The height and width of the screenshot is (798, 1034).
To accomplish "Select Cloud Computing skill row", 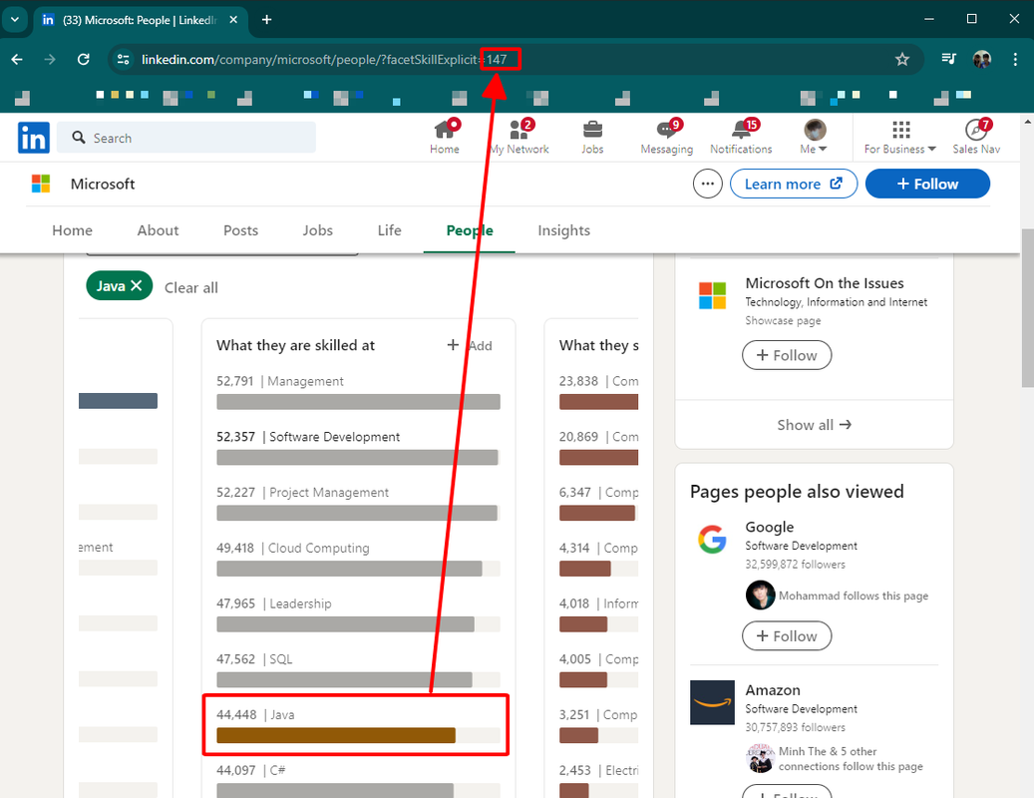I will click(358, 559).
